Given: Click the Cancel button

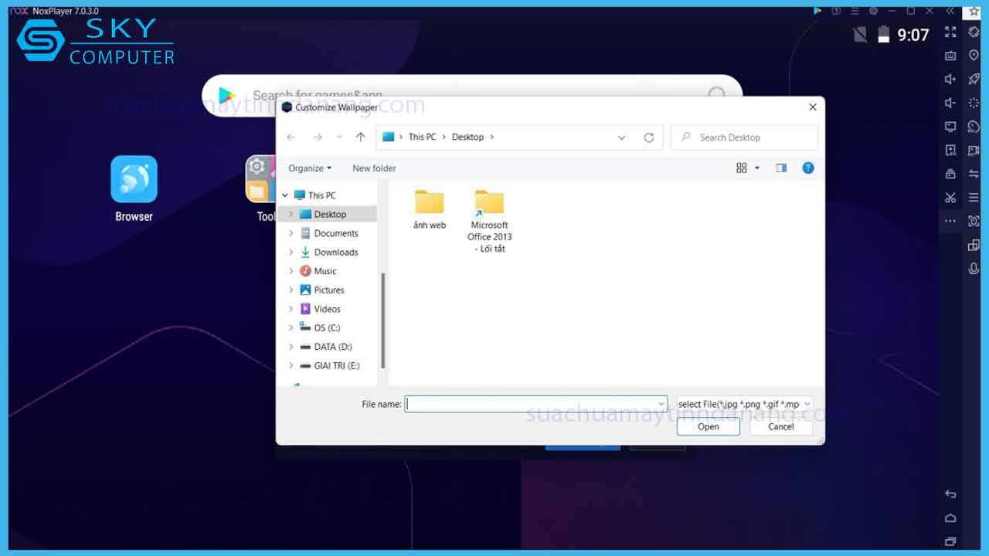Looking at the screenshot, I should [780, 426].
